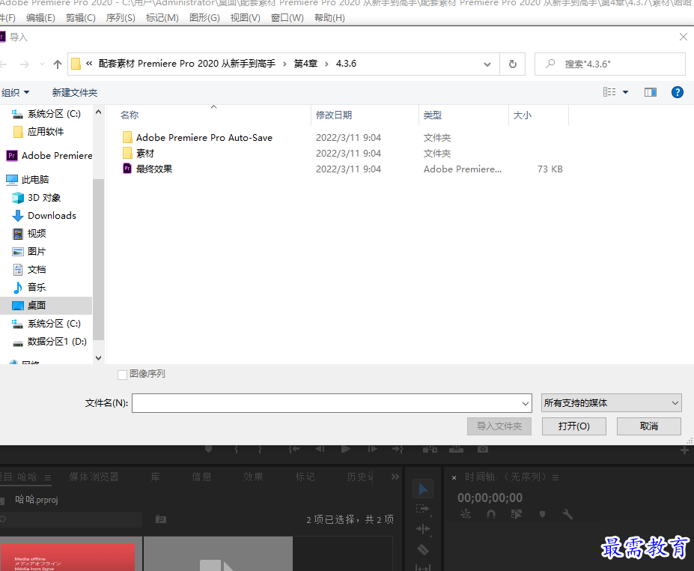
Task: Open Downloads in sidebar
Action: click(x=44, y=216)
